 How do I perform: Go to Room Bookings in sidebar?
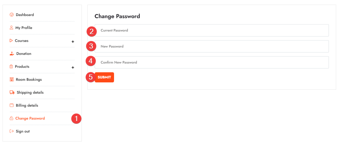[x=29, y=80]
